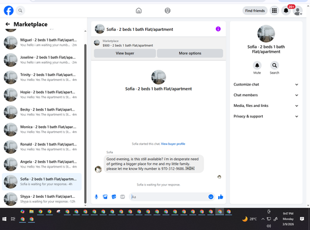Open Trinity's conversation

[x=42, y=77]
